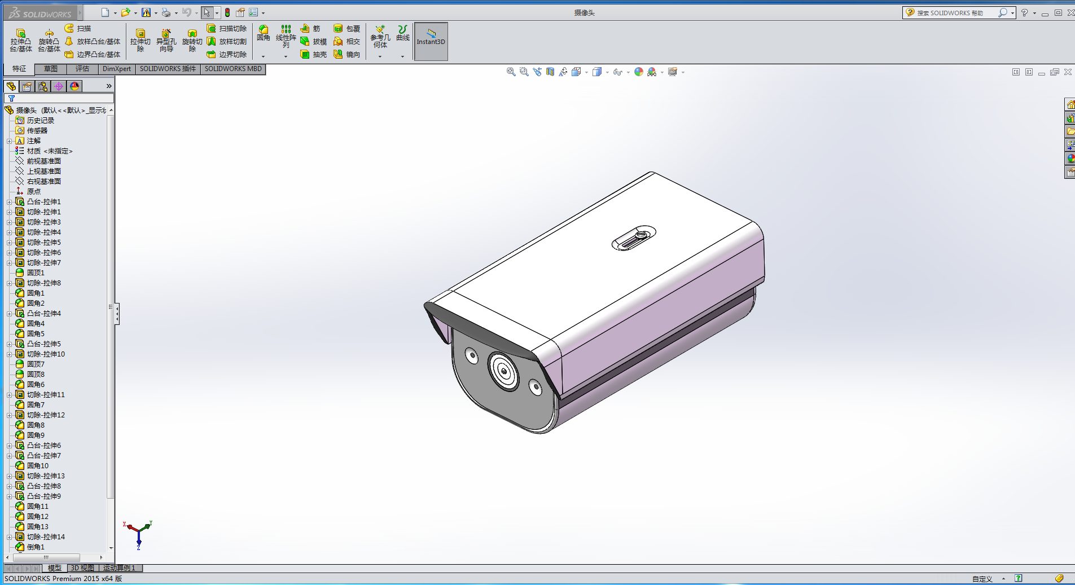
Task: Click the 放样切割 lofted cut tool
Action: click(x=227, y=41)
